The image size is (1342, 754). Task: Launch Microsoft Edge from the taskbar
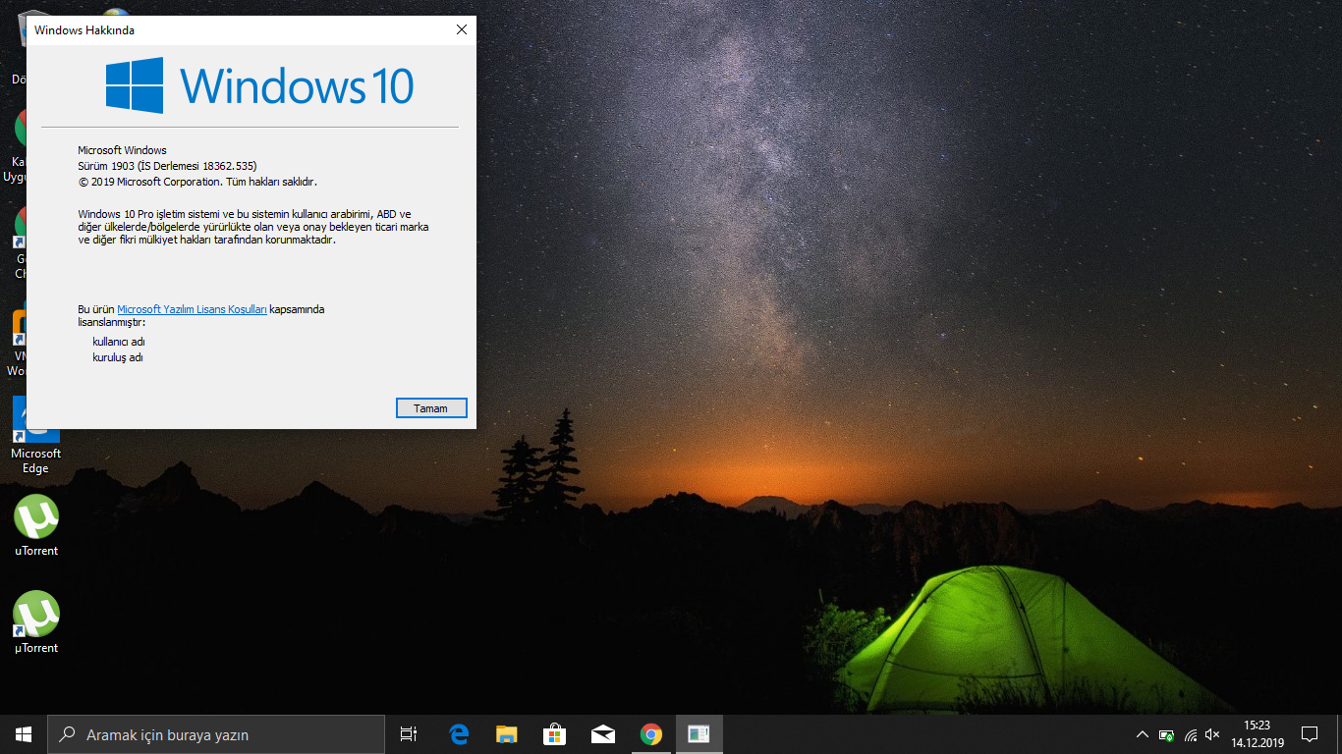click(x=459, y=734)
